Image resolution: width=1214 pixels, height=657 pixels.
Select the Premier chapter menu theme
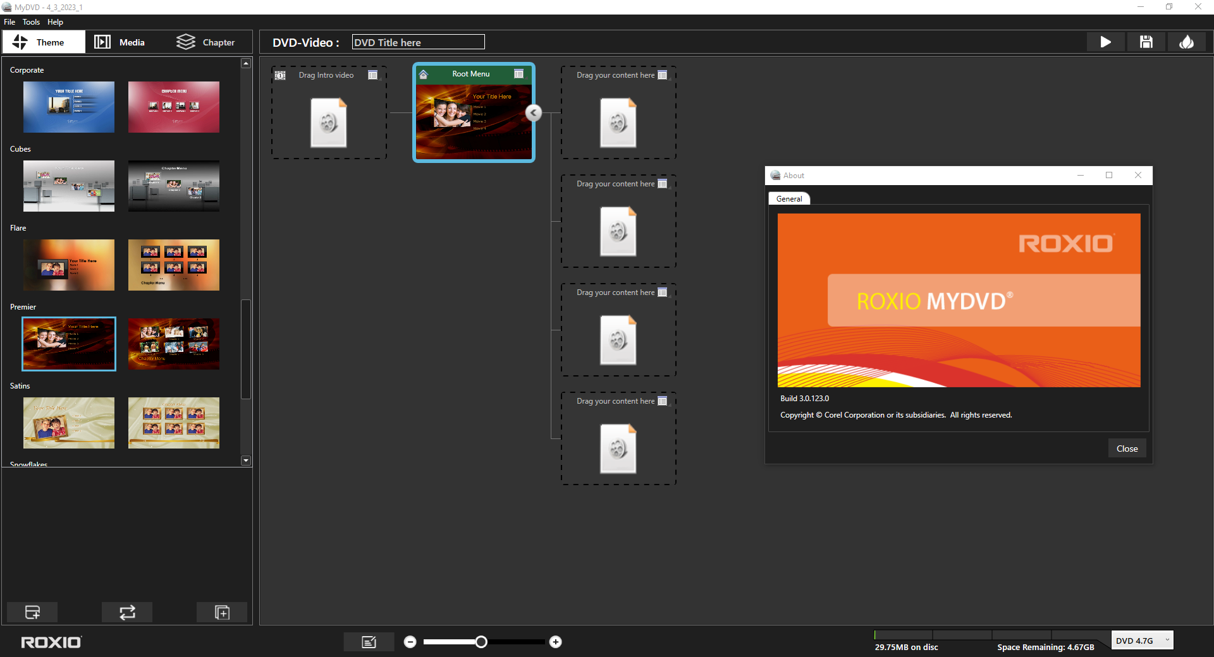[174, 344]
